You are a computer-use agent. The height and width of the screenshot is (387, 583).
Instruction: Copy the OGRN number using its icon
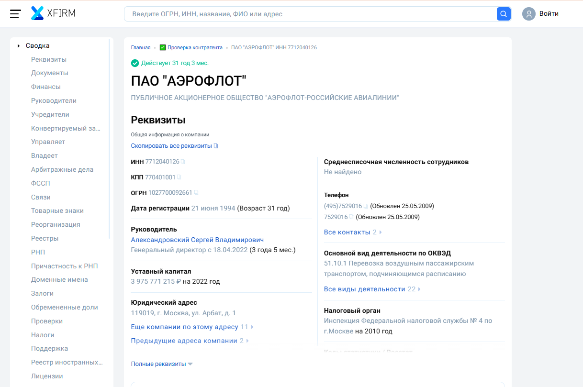click(x=196, y=193)
